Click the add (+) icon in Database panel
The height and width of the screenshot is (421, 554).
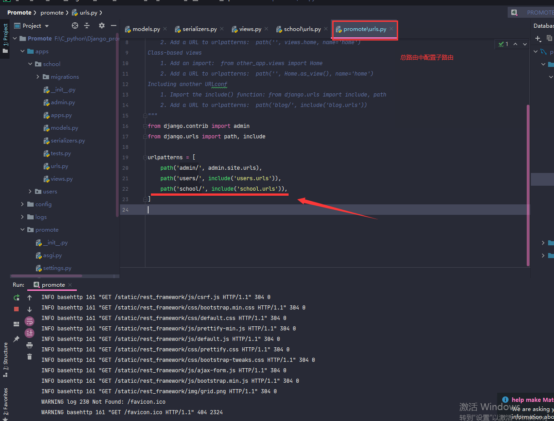coord(538,39)
